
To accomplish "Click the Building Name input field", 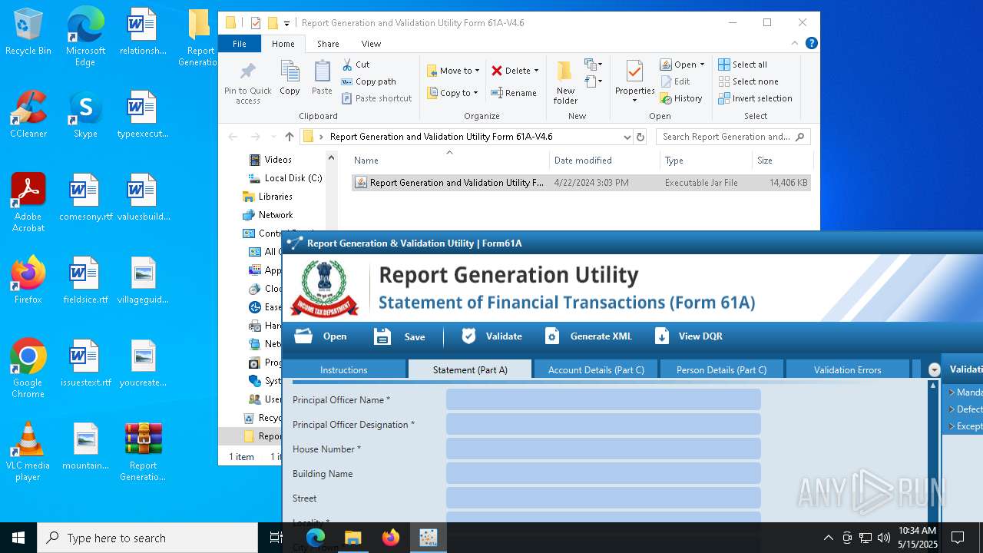I will coord(603,473).
